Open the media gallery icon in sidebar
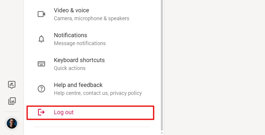 pyautogui.click(x=12, y=101)
